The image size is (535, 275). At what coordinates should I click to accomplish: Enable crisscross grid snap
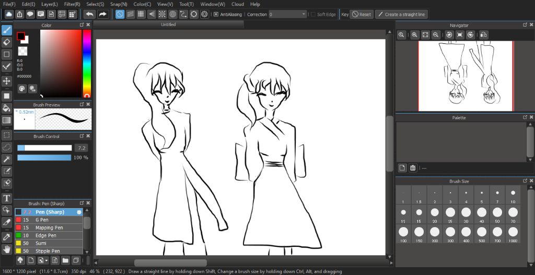pos(141,14)
